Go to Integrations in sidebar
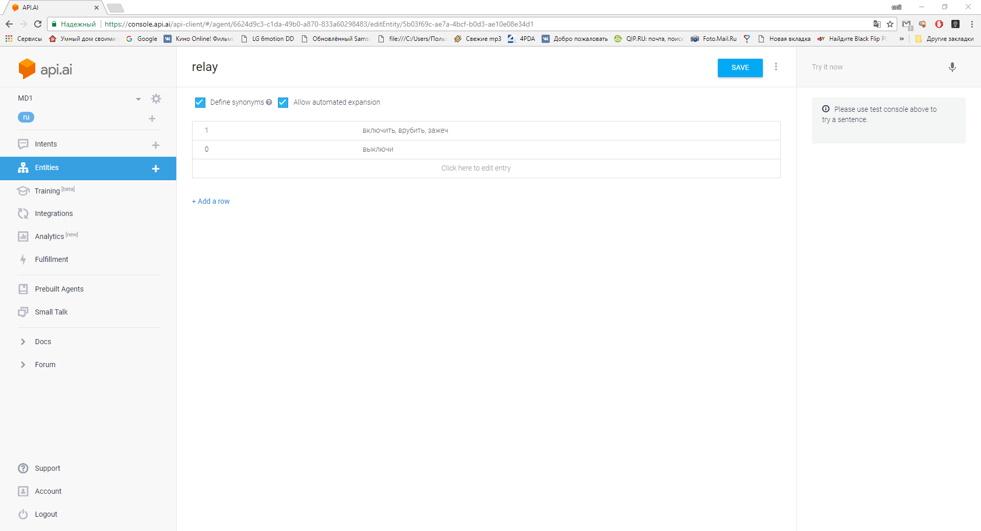 (x=54, y=213)
